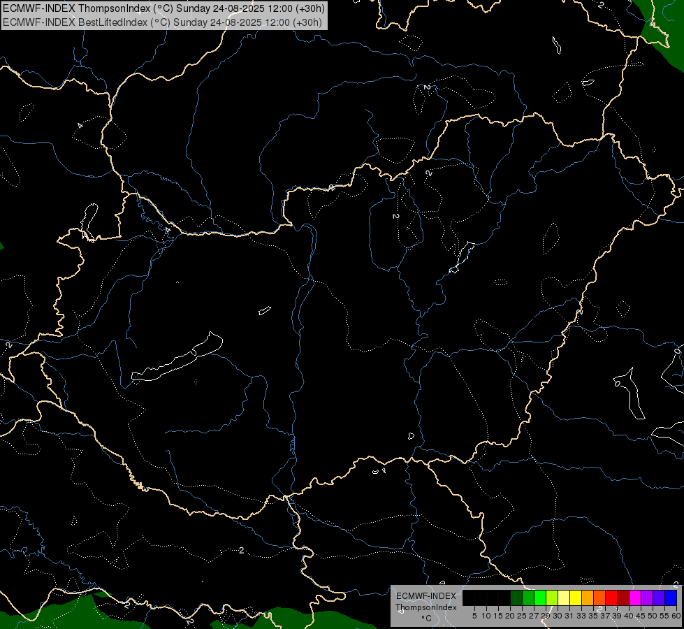684x629 pixels.
Task: Click the legend tick label 33
Action: pyautogui.click(x=581, y=616)
